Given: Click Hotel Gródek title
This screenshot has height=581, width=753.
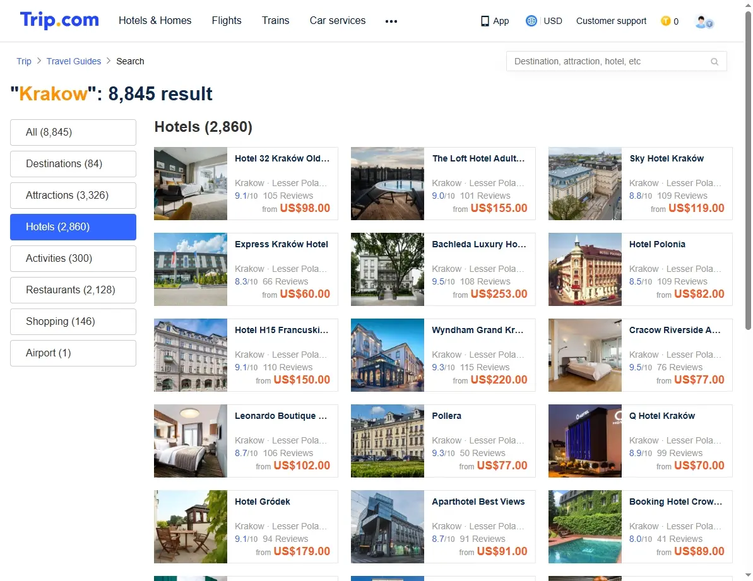Looking at the screenshot, I should point(263,502).
